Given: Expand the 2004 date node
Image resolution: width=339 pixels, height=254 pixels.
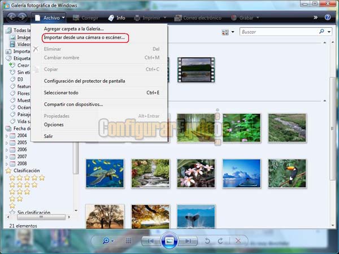Looking at the screenshot, I should click(7, 136).
